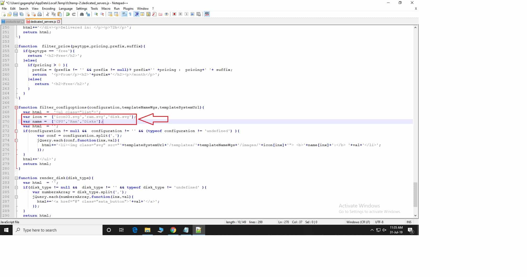This screenshot has height=277, width=527.
Task: Click the Zoom In magnifier icon
Action: [96, 14]
